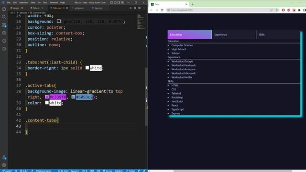Image resolution: width=306 pixels, height=172 pixels.
Task: Close the Tabs browser tab
Action: 186,4
